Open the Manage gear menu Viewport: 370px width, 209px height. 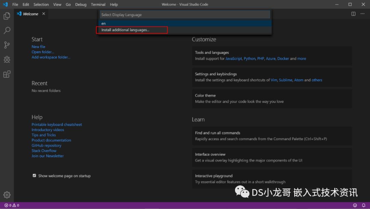7,195
